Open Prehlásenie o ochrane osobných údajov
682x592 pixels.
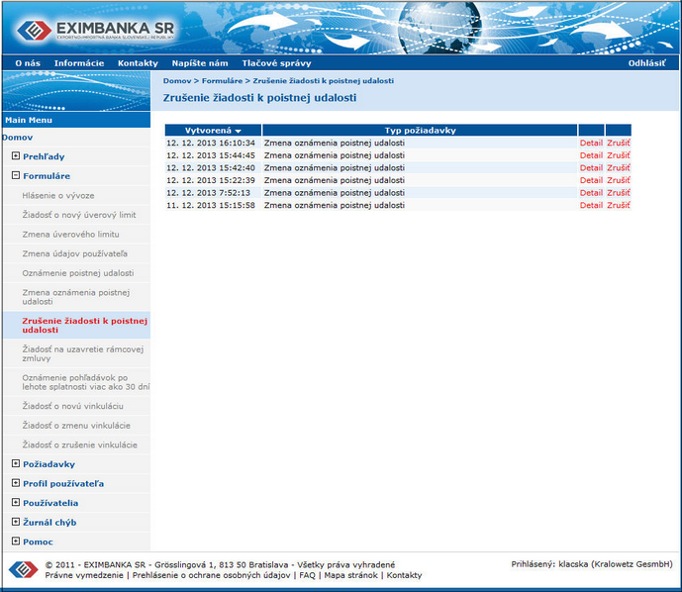point(212,575)
